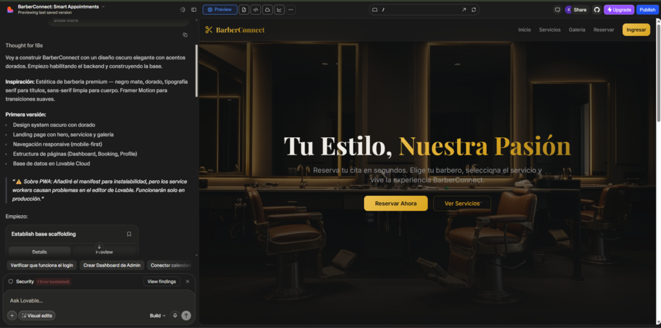Open the analytics chart icon
Viewport: 661px width, 328px height.
coord(279,9)
